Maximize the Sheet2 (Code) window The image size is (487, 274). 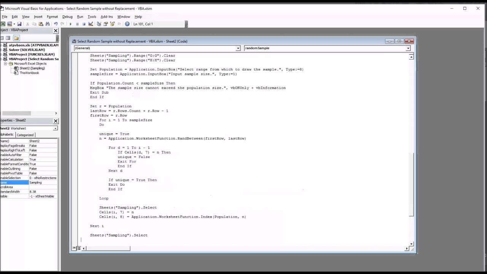399,41
